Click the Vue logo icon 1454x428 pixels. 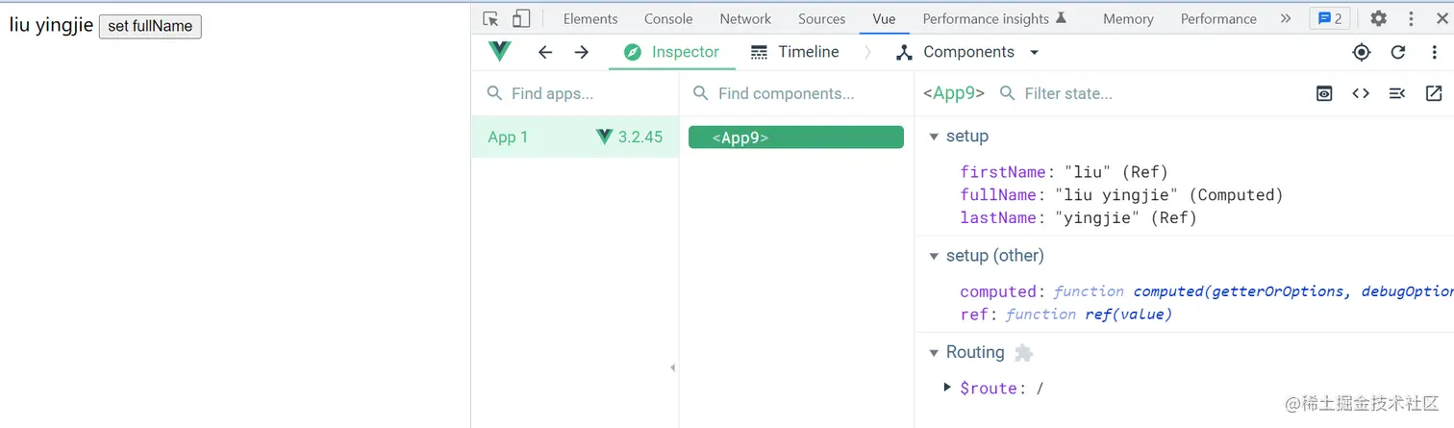[x=500, y=52]
